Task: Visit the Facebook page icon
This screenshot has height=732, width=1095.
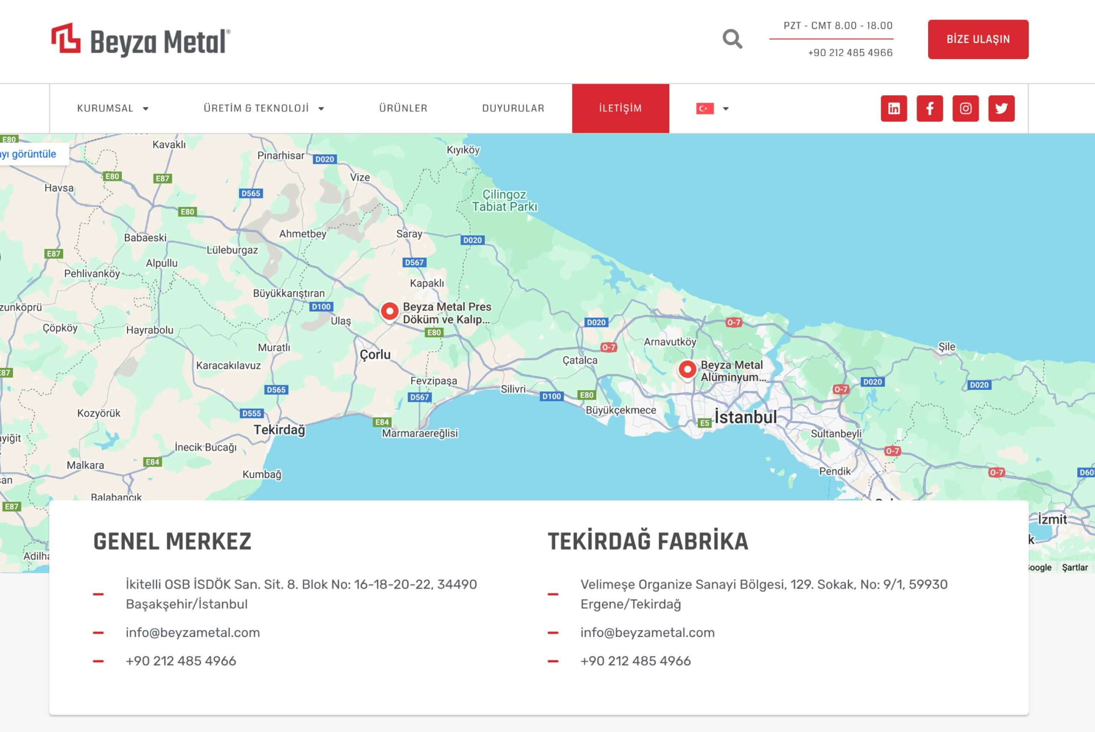Action: pos(930,108)
